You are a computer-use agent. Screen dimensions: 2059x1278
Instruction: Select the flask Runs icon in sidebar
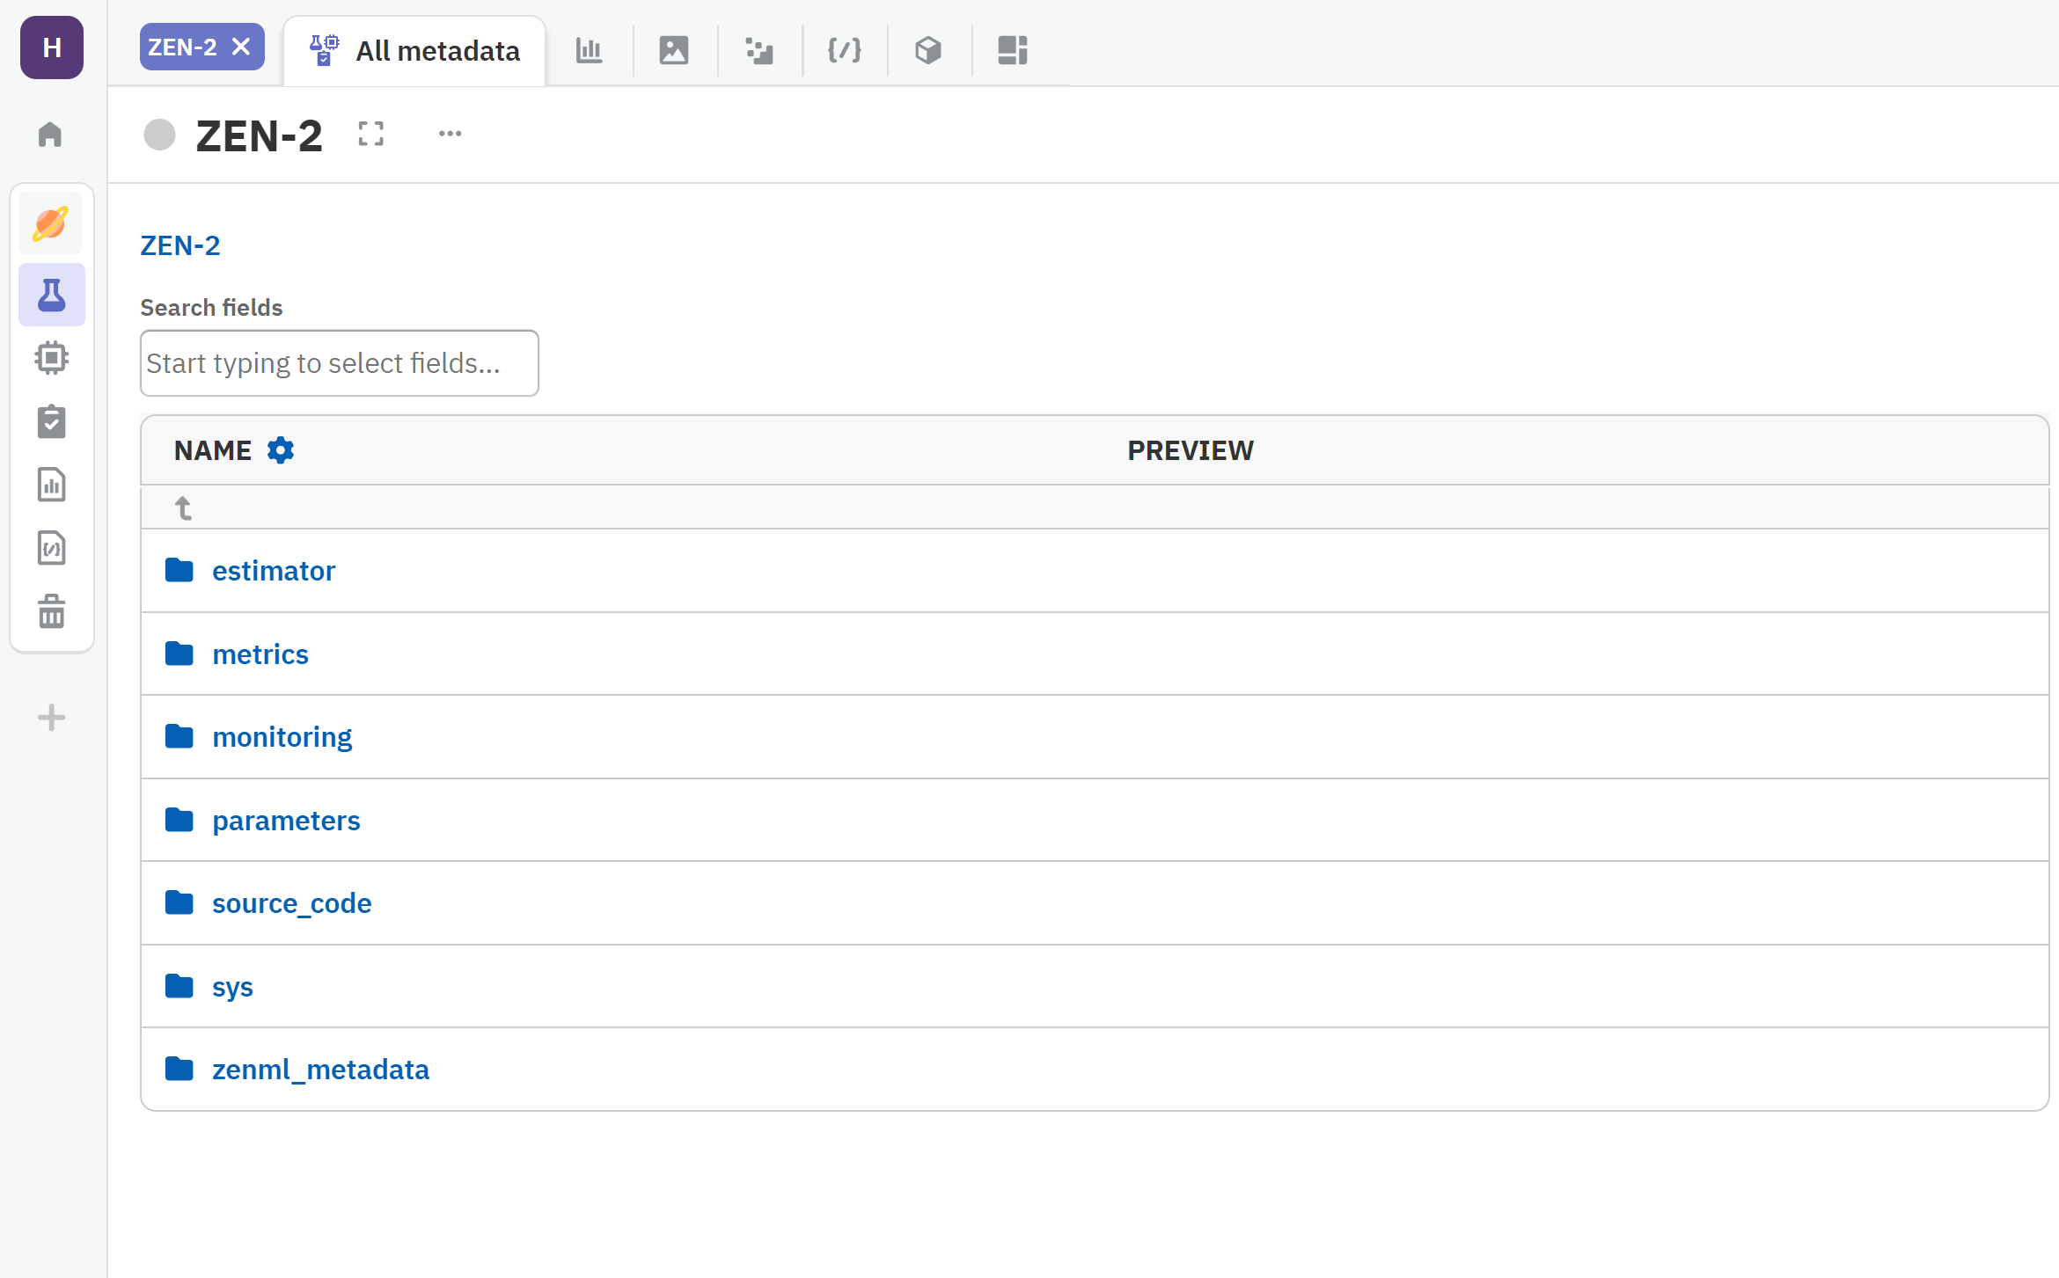(52, 296)
